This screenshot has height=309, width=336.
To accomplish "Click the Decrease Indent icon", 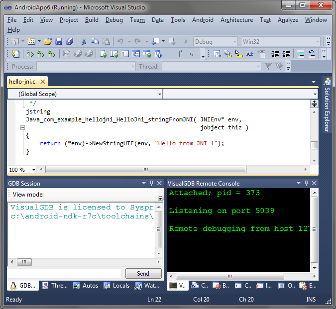I will 275,54.
